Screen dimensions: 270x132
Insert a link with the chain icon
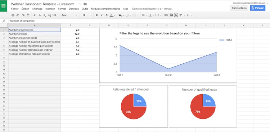click(x=166, y=15)
